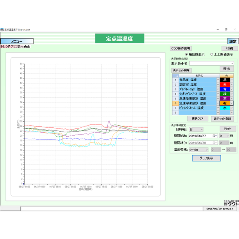The image size is (239, 239).
Task: Click the 印刷 print button
Action: coord(230,48)
